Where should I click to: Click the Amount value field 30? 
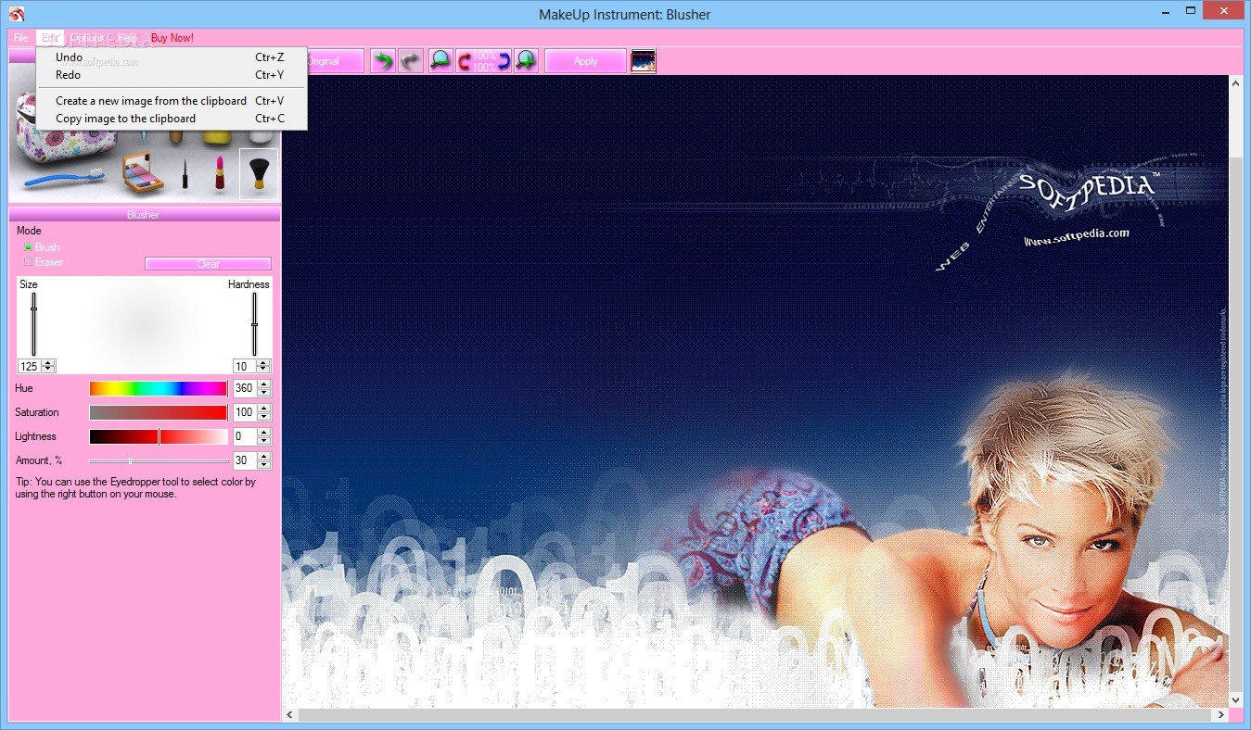point(245,460)
